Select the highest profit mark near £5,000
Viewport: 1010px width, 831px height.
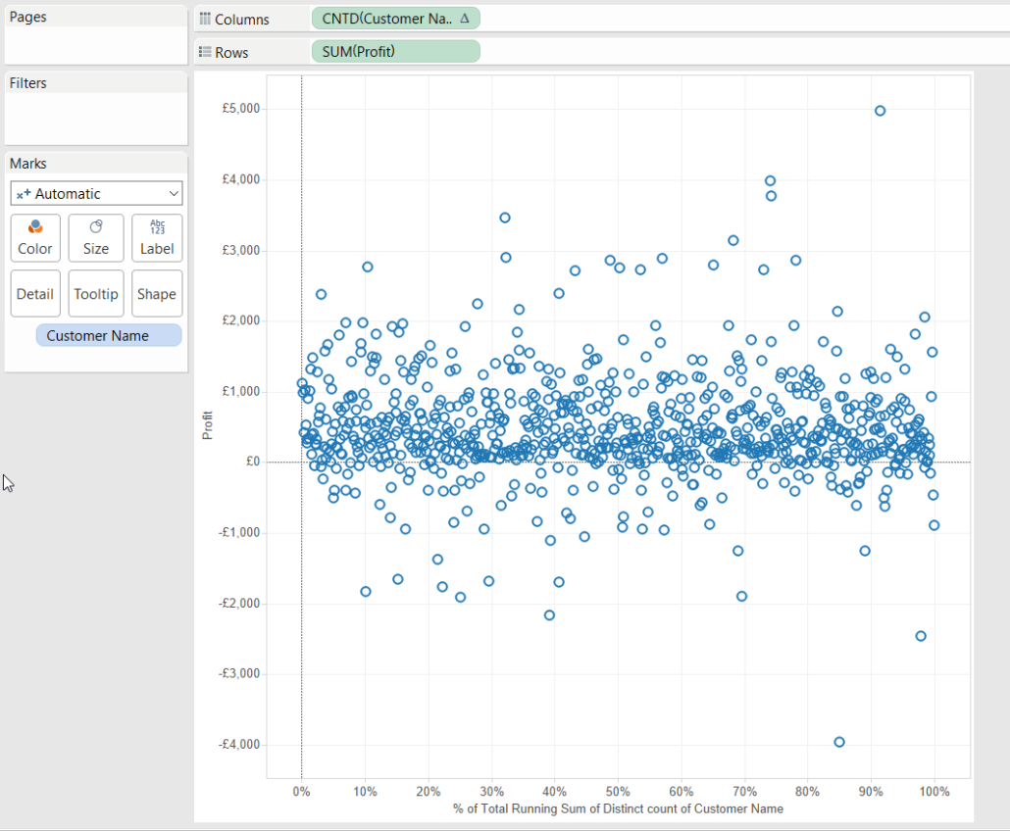click(x=880, y=111)
